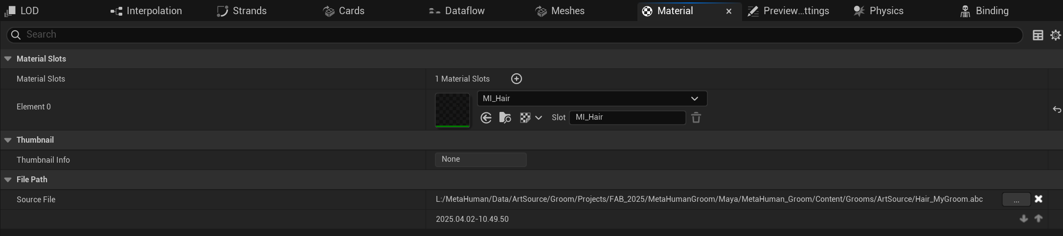Open the MI_Hair material dropdown
Image resolution: width=1063 pixels, height=236 pixels.
click(x=592, y=99)
